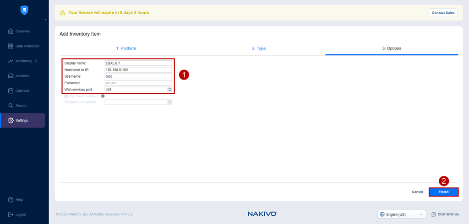Click the Activities inbox icon
Screen dimensions: 469x224
(11, 76)
